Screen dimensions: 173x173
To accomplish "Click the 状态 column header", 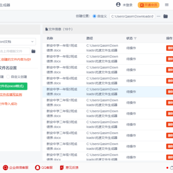I will (x=129, y=38).
